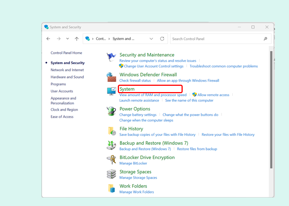Click shield icon beside Change User Account Control

pyautogui.click(x=121, y=66)
